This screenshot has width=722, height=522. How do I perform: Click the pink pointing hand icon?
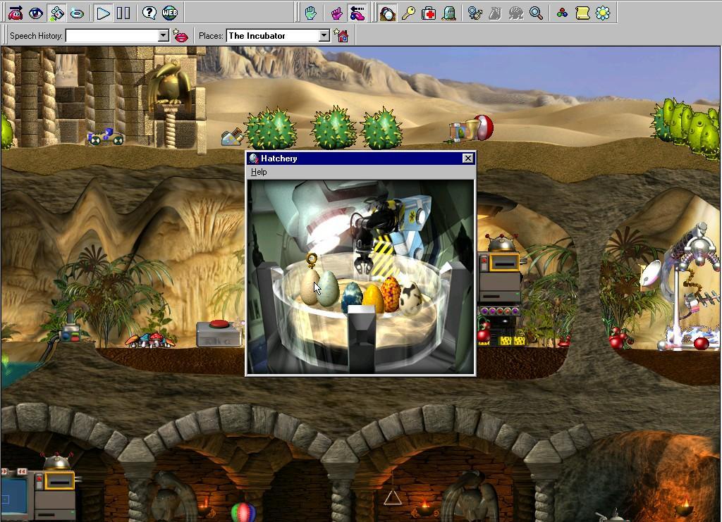(336, 13)
